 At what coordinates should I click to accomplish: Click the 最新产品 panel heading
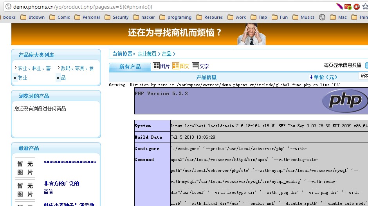click(29, 148)
